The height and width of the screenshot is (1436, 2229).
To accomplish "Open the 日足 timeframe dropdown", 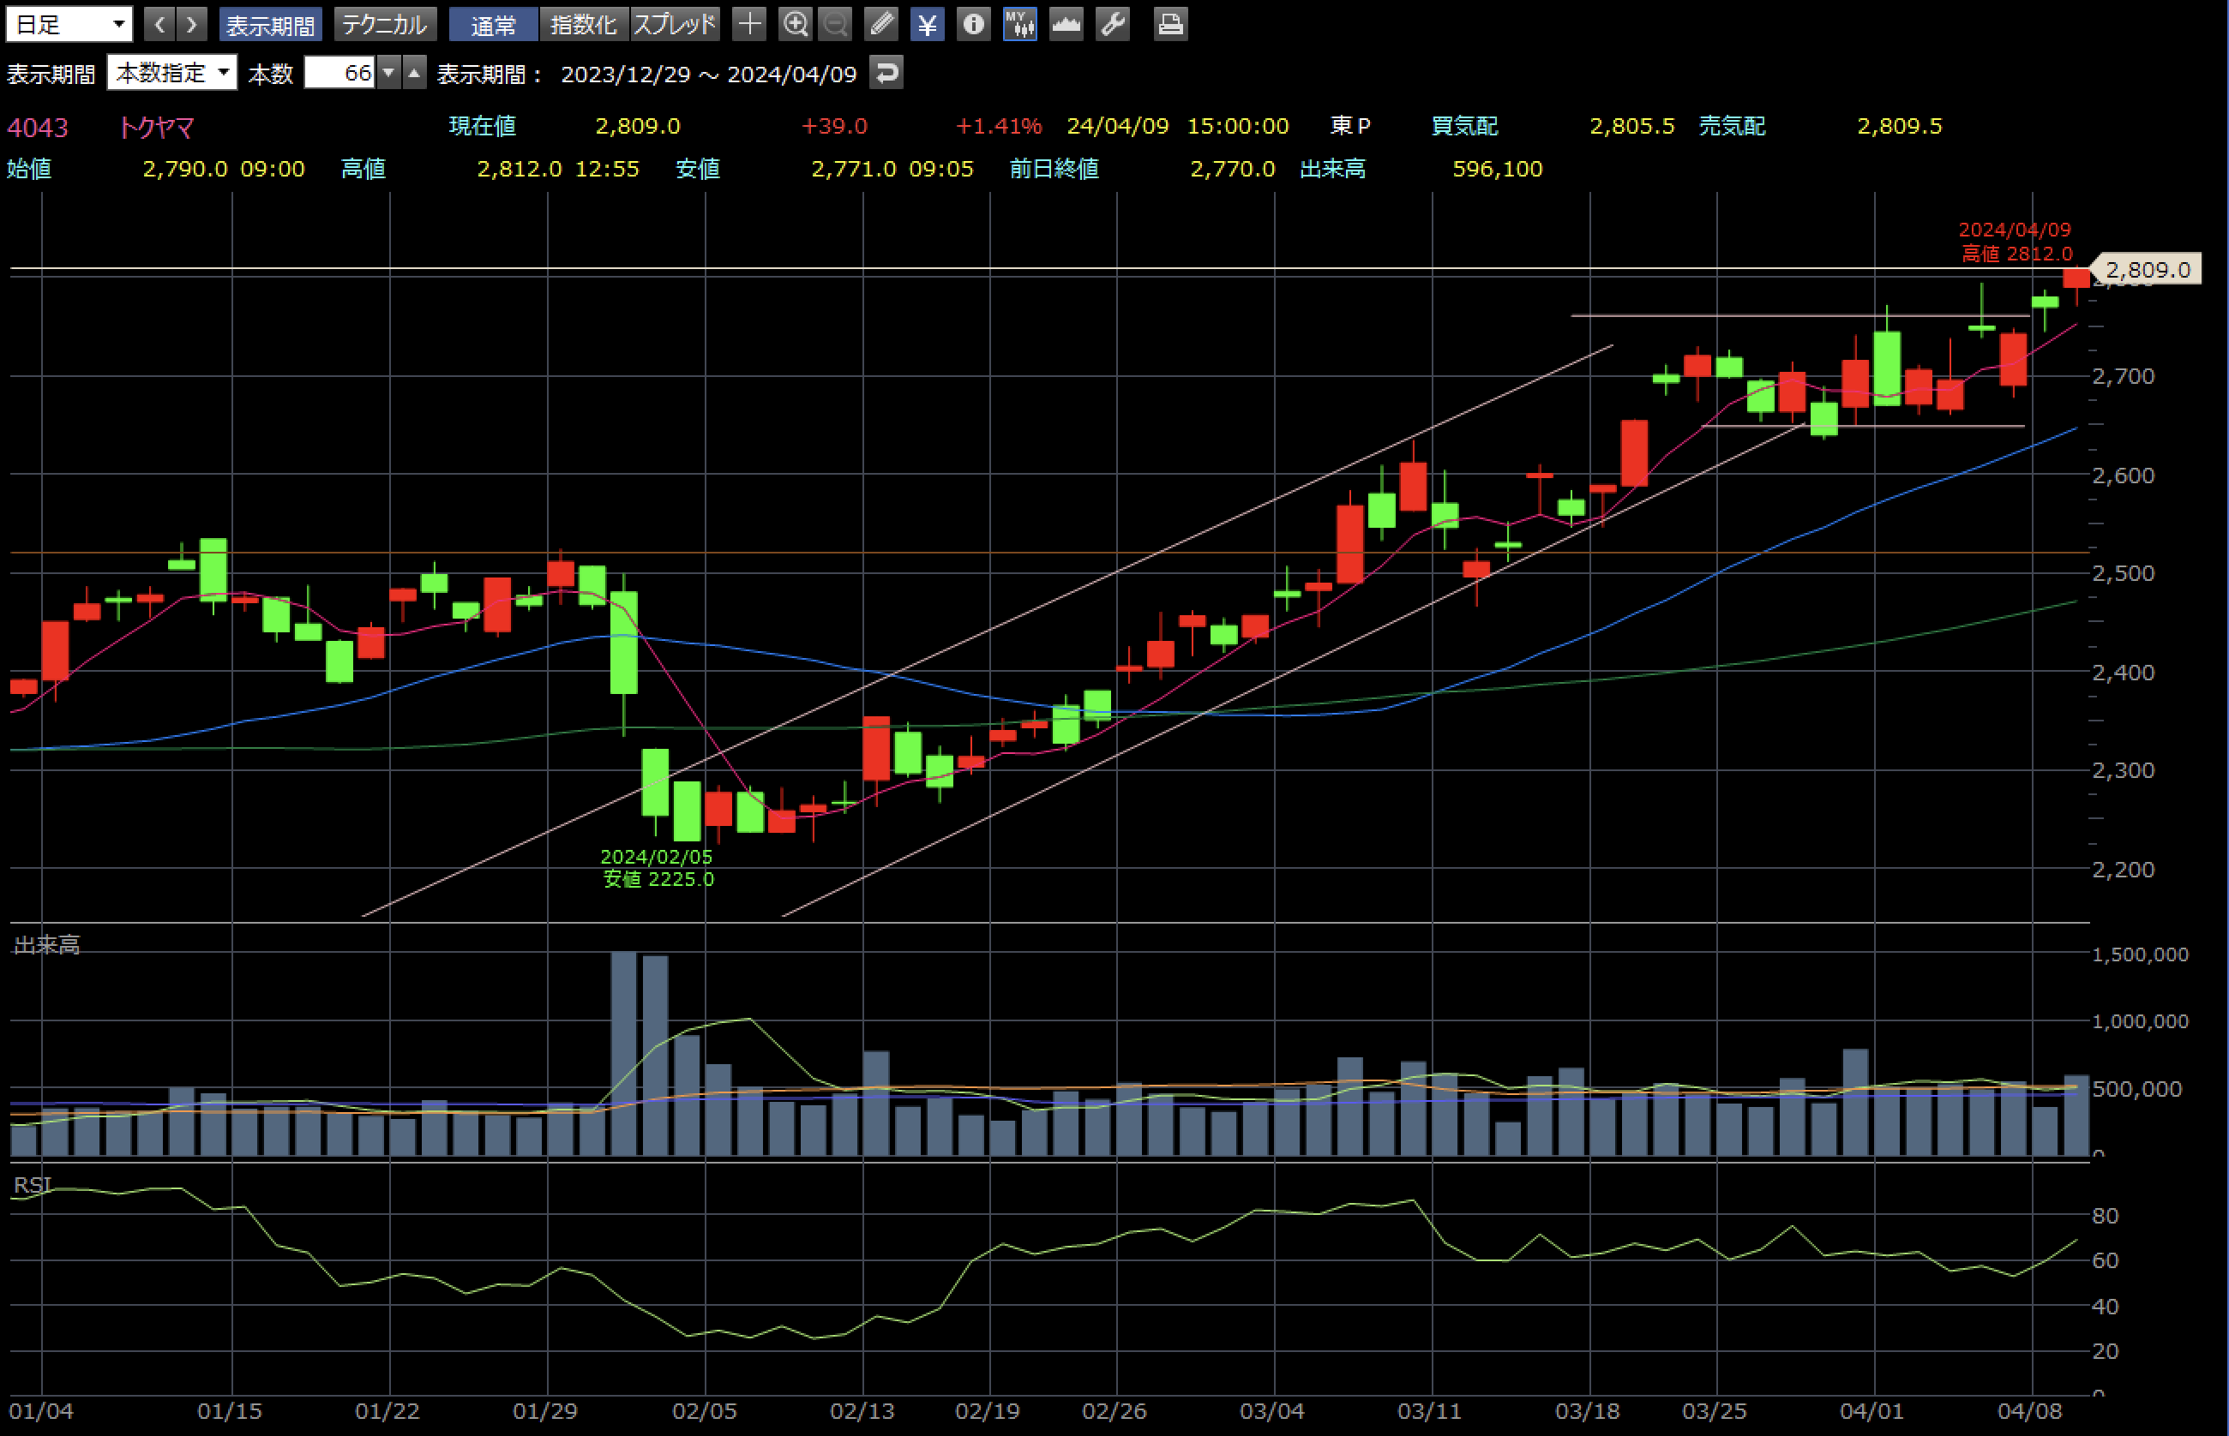I will [69, 24].
